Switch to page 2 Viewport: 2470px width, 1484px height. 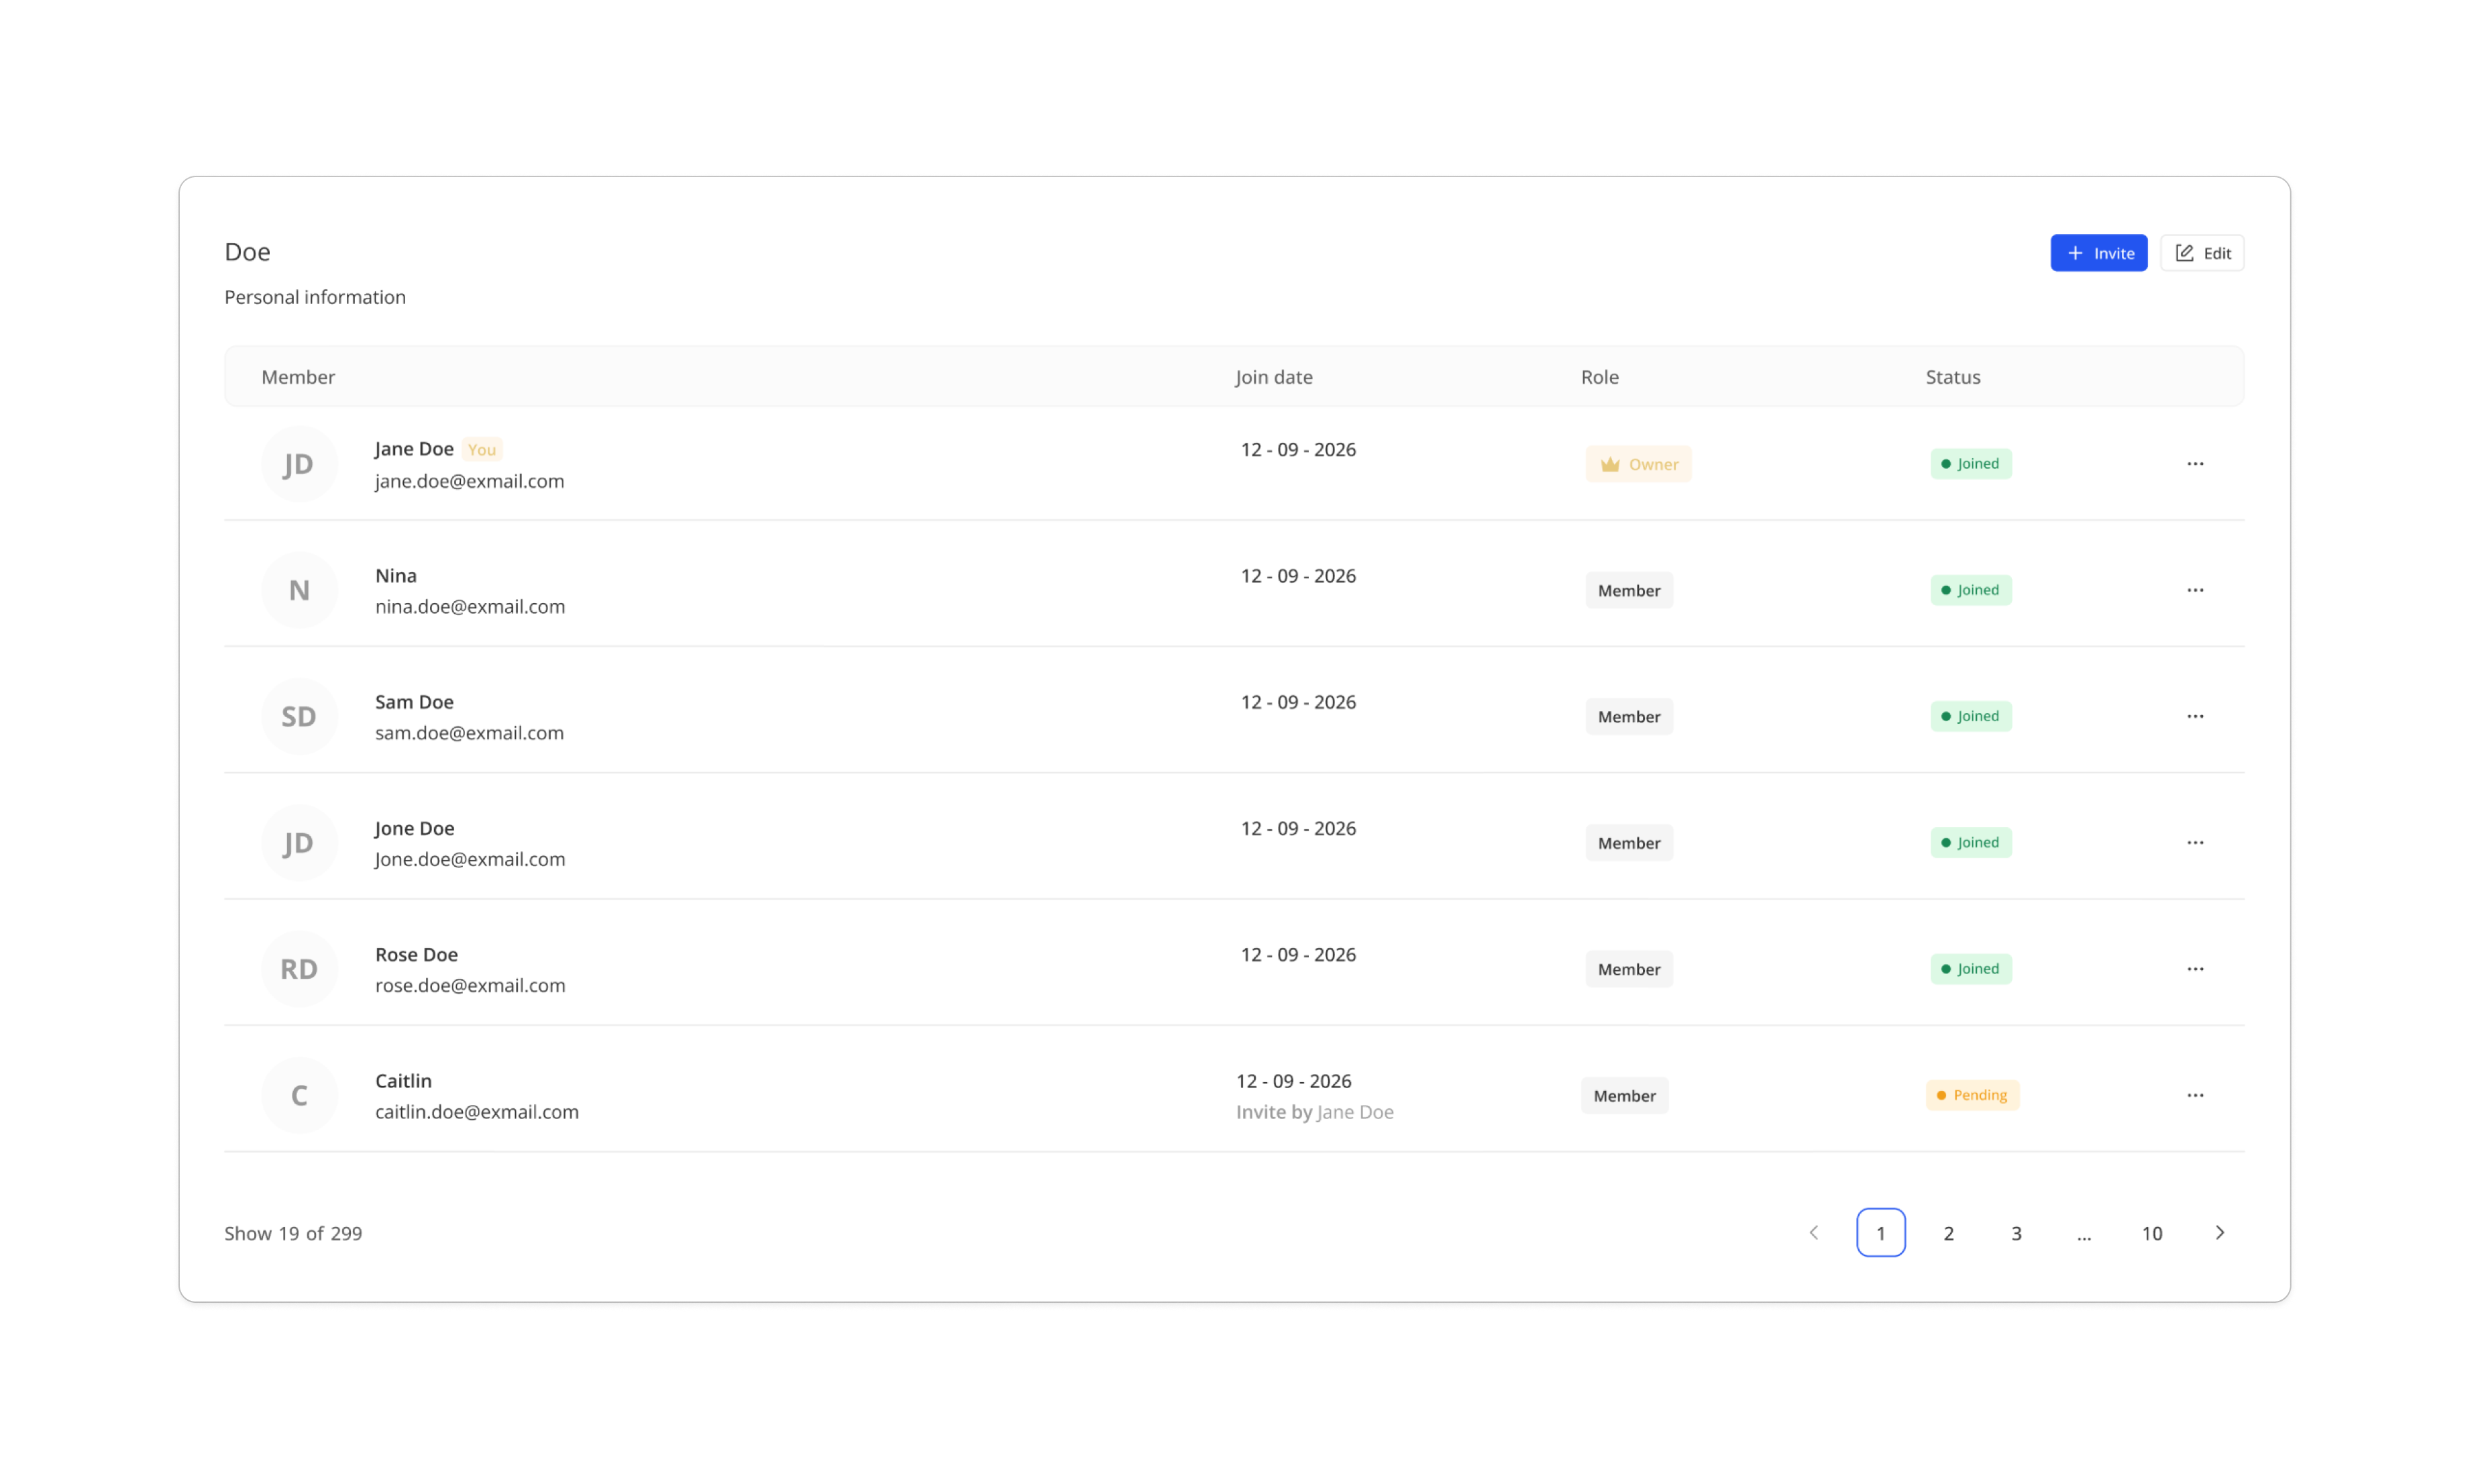pos(1947,1233)
